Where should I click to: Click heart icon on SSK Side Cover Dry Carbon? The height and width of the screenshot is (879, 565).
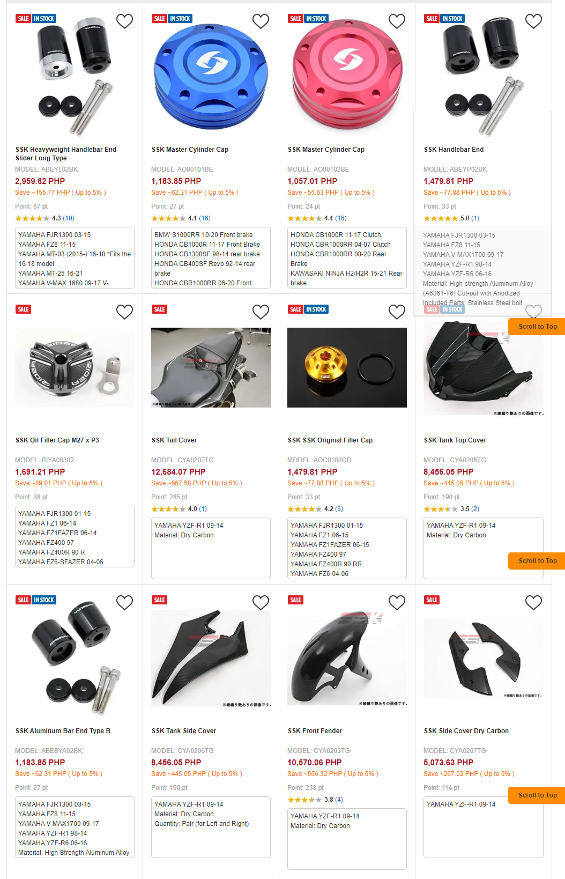point(533,602)
